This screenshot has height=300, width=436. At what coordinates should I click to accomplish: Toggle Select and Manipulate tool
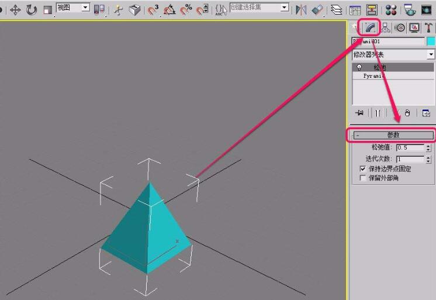[x=119, y=11]
